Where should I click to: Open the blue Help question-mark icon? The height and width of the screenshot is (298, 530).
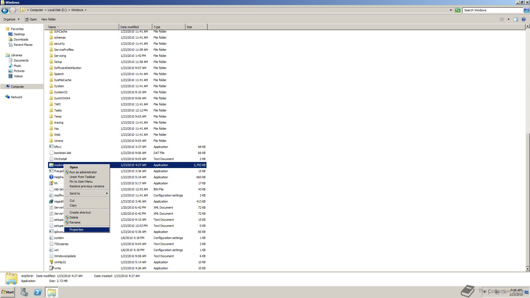[523, 19]
